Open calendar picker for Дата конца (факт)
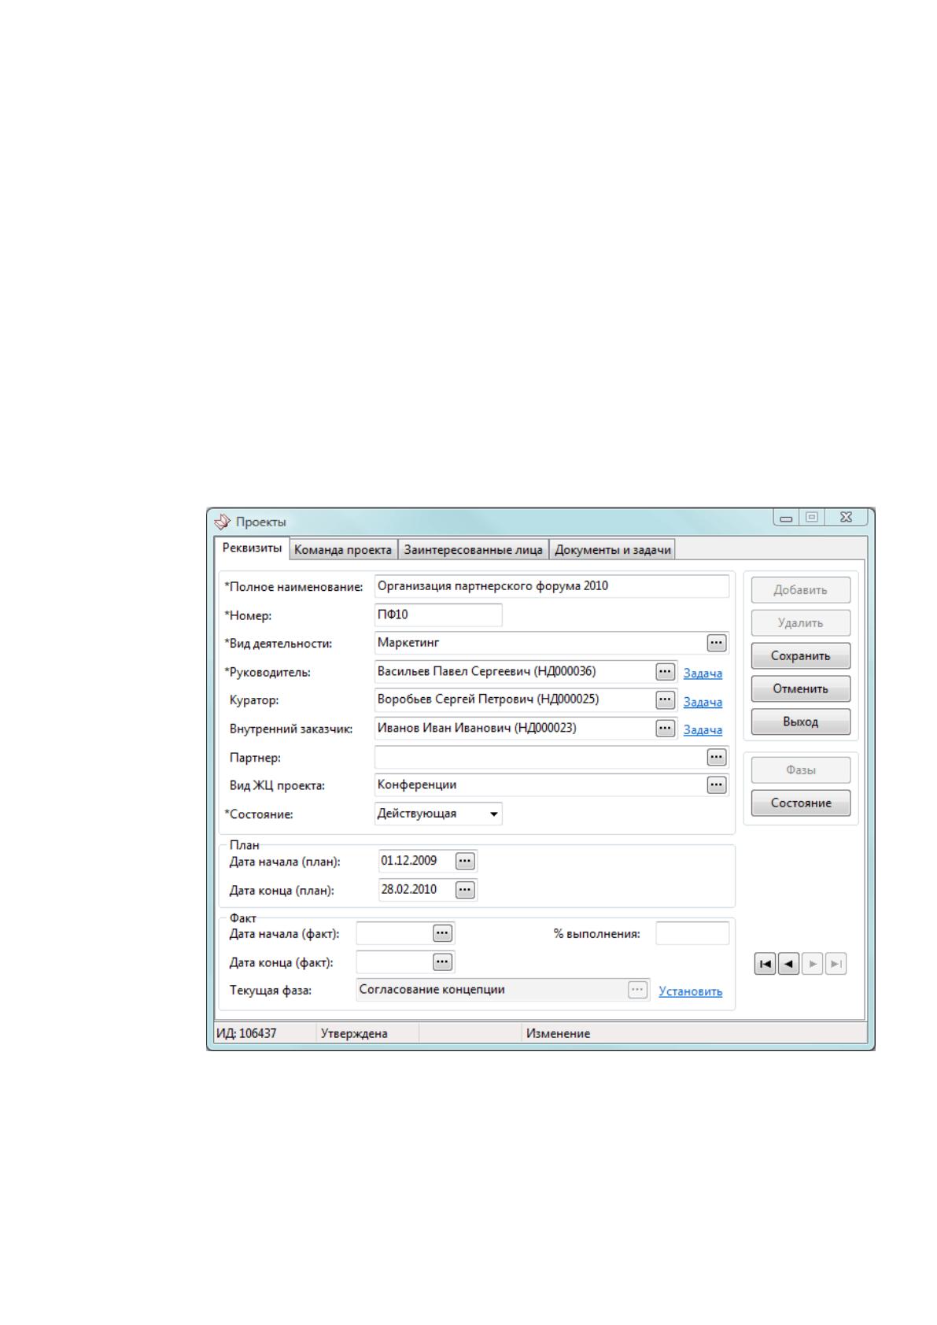 (443, 961)
